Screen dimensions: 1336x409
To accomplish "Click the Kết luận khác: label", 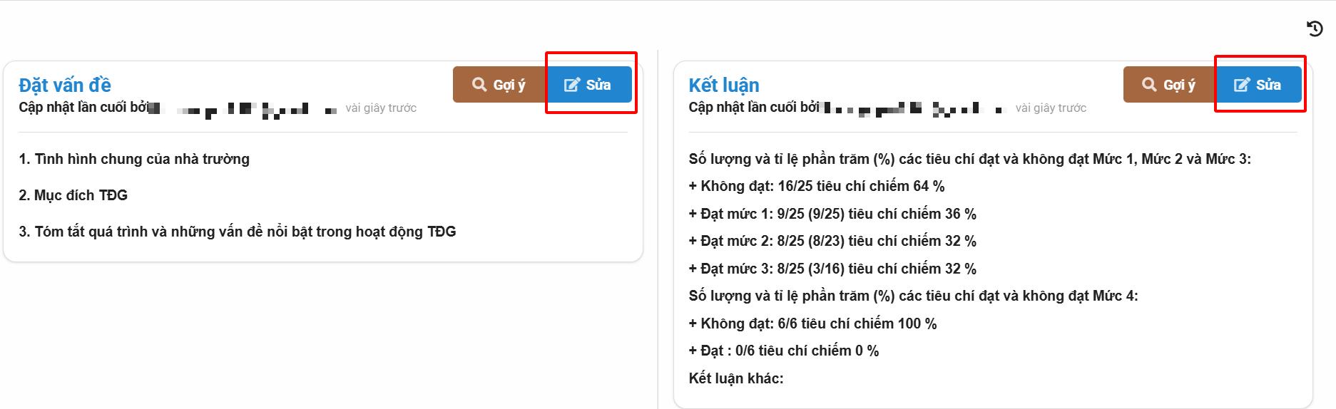I will (735, 378).
